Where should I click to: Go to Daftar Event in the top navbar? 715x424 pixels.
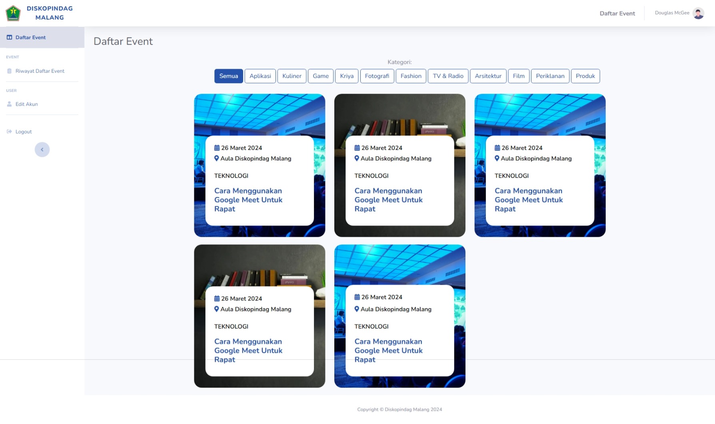click(x=617, y=14)
